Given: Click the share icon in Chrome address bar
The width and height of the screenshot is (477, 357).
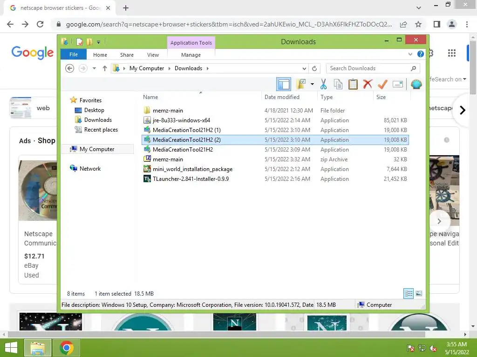Looking at the screenshot, I should click(x=404, y=24).
